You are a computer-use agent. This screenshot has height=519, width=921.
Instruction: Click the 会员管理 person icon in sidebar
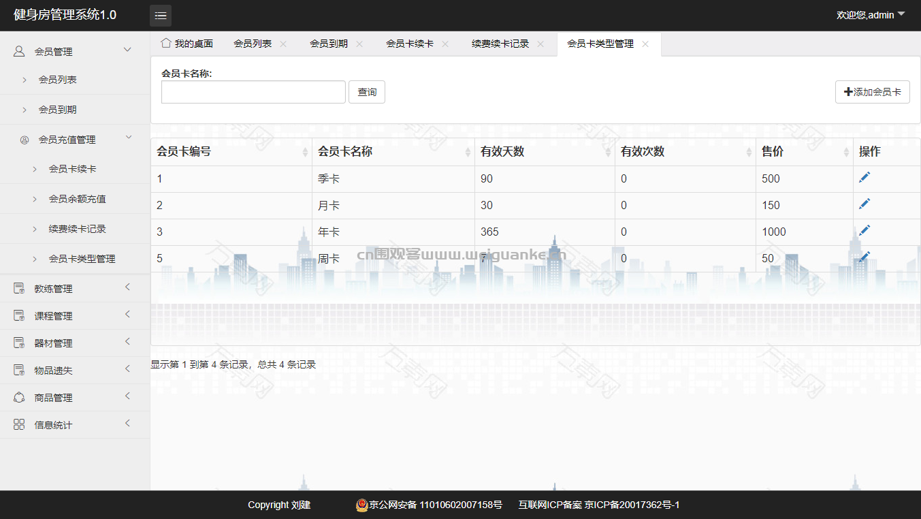coord(19,51)
